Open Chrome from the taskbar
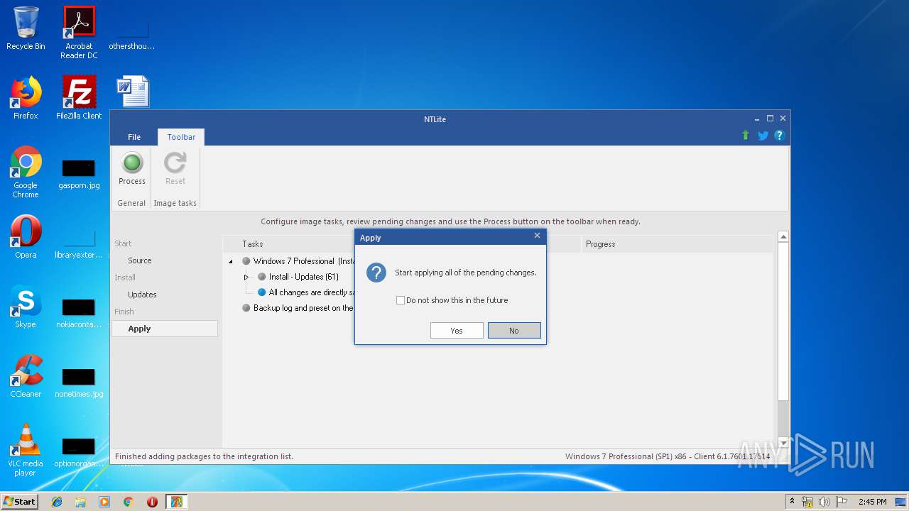 point(128,502)
